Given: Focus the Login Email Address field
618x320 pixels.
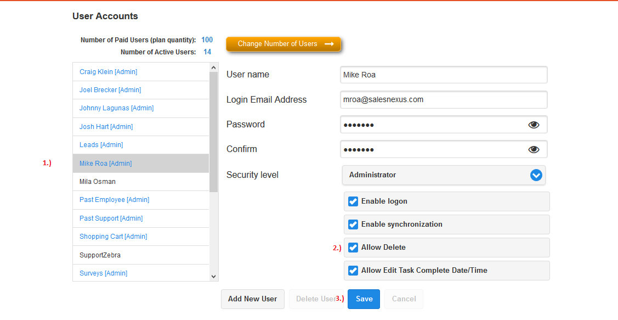Looking at the screenshot, I should click(443, 100).
